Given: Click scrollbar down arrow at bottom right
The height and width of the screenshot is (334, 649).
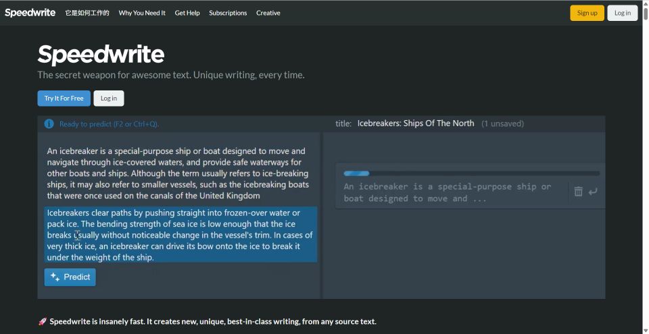Looking at the screenshot, I should coord(645,330).
